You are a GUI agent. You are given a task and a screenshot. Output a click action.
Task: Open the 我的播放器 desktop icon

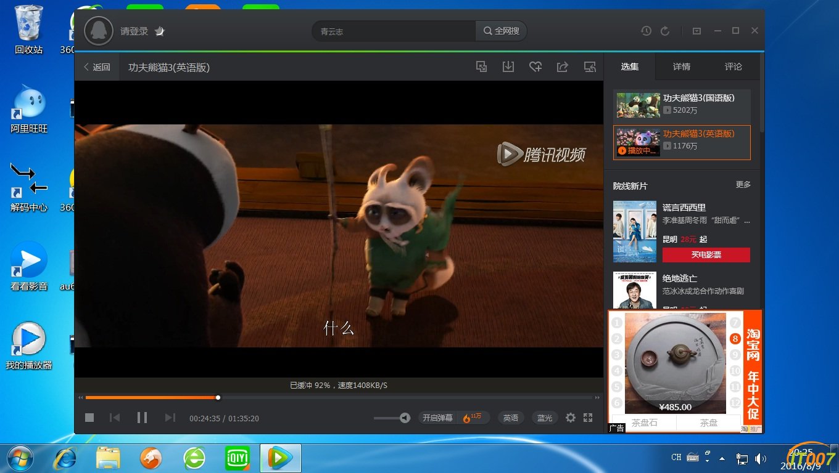(x=29, y=346)
